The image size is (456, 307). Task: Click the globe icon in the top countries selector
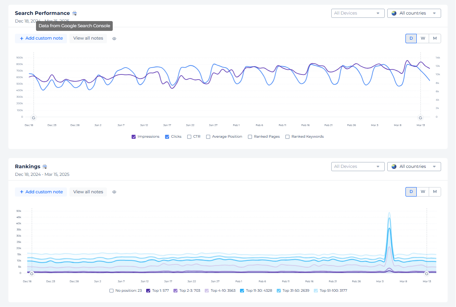393,13
